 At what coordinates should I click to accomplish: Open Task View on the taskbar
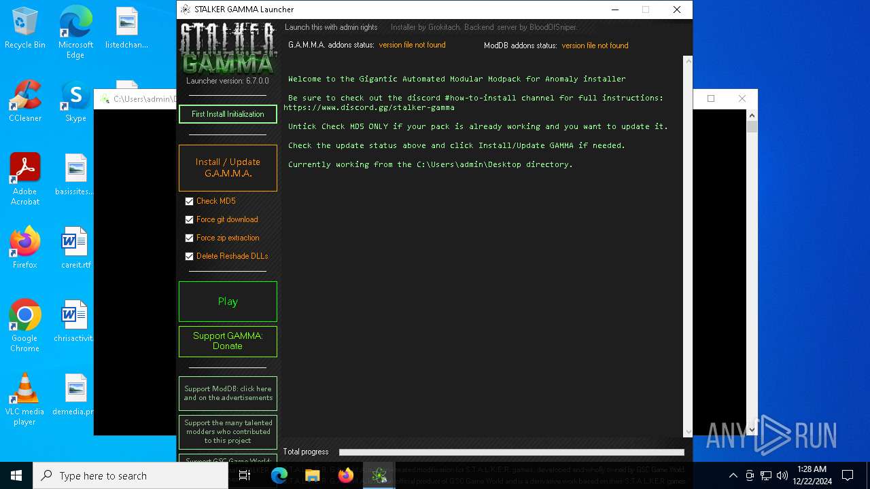pyautogui.click(x=245, y=475)
